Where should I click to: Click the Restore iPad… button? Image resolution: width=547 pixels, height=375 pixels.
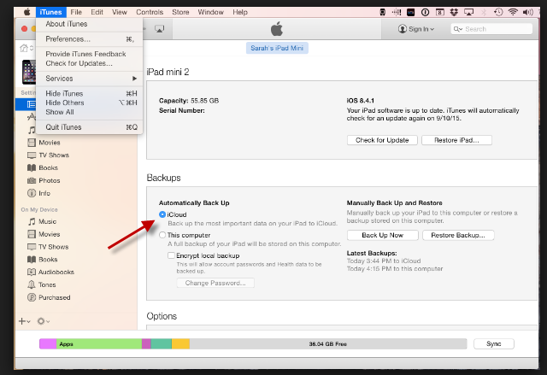click(456, 140)
